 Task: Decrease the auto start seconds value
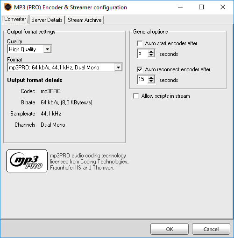(151, 55)
